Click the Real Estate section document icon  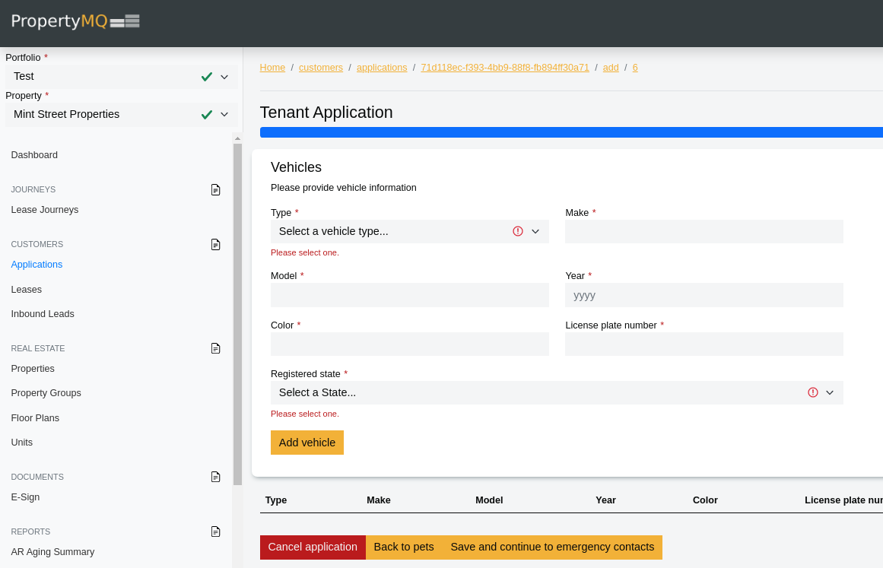tap(215, 348)
